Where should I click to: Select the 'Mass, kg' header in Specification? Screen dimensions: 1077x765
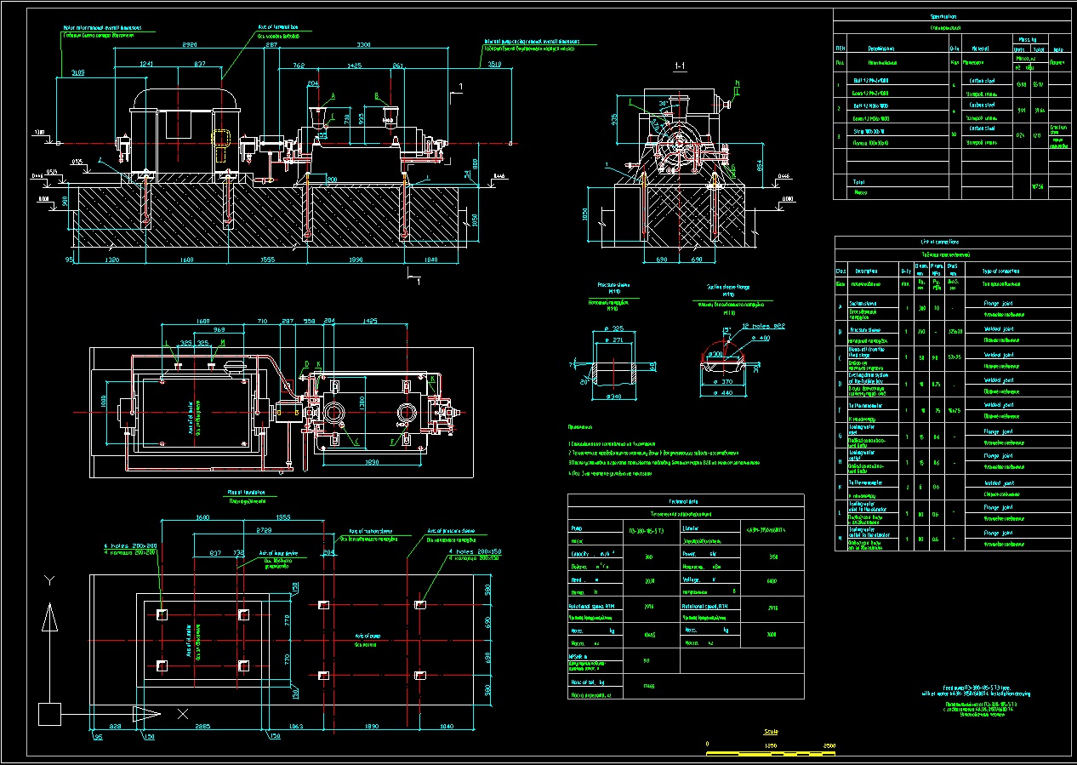click(x=1028, y=38)
